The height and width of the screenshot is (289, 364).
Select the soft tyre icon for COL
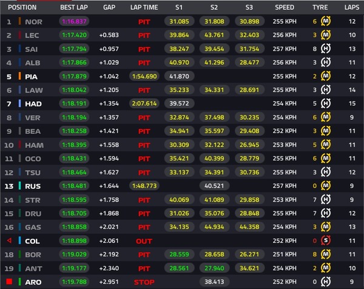pyautogui.click(x=325, y=241)
